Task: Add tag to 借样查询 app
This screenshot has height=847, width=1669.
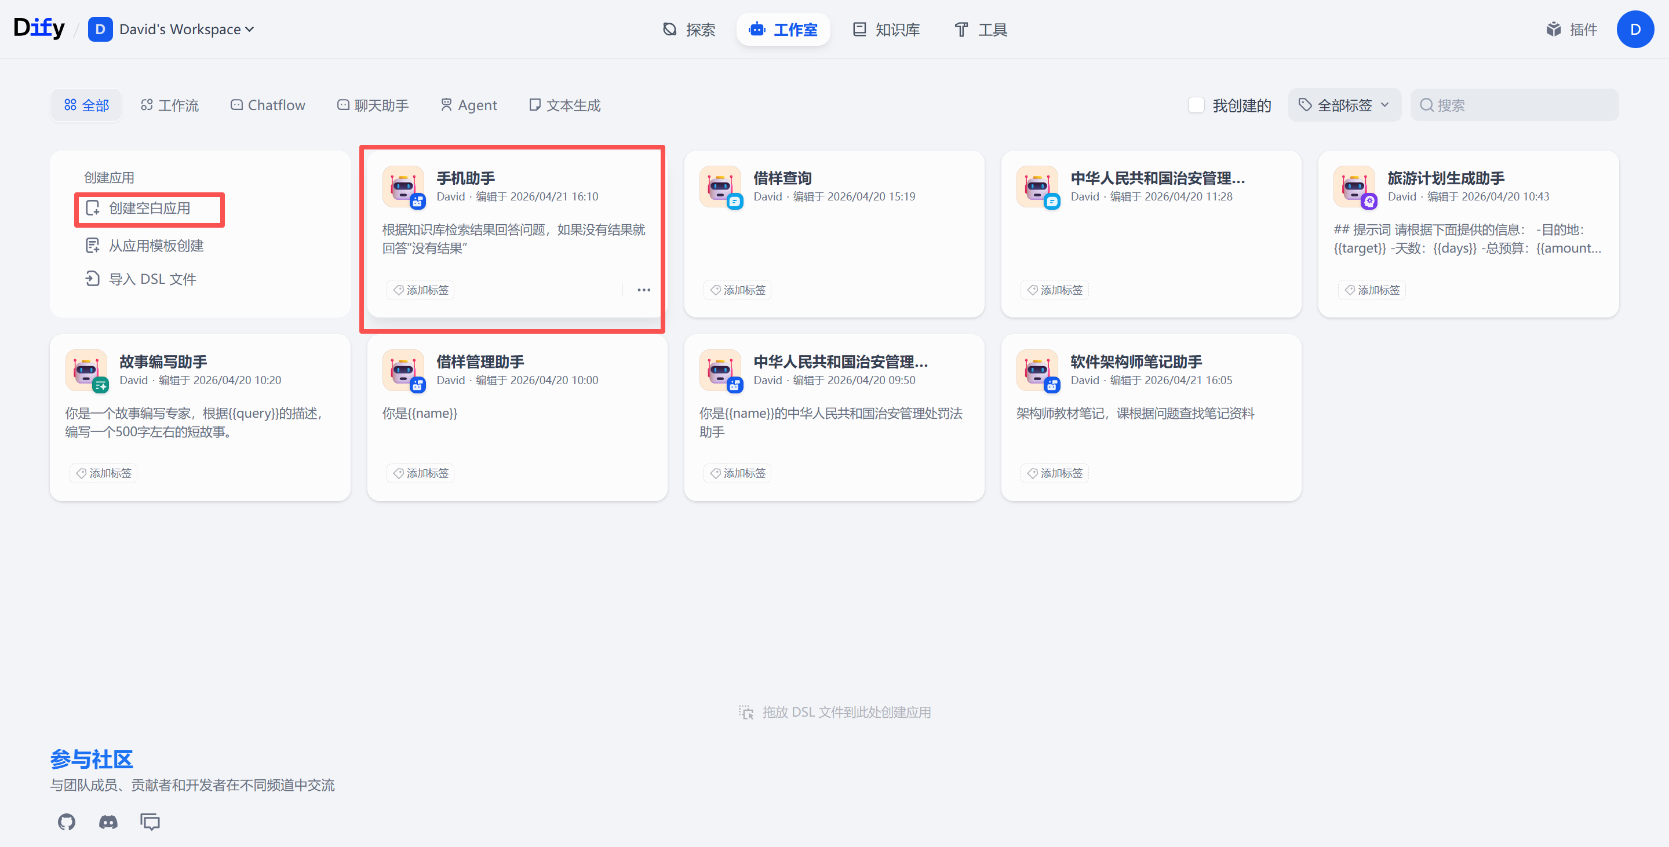Action: tap(737, 290)
